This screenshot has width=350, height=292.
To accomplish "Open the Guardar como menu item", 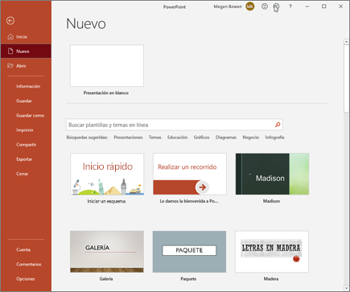I will pos(30,116).
